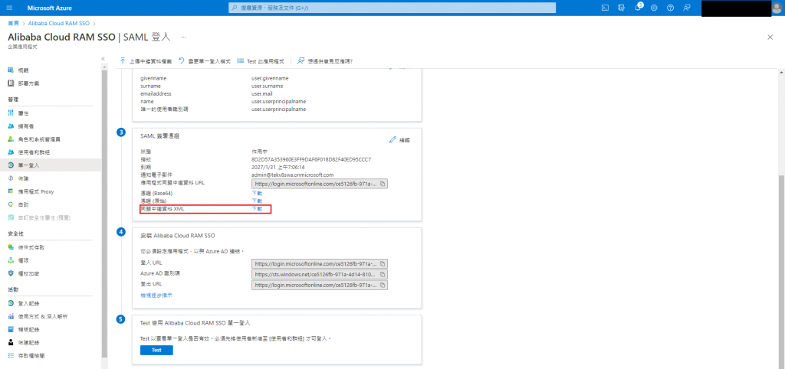
Task: Open view step-by-step instructions link
Action: pyautogui.click(x=156, y=296)
